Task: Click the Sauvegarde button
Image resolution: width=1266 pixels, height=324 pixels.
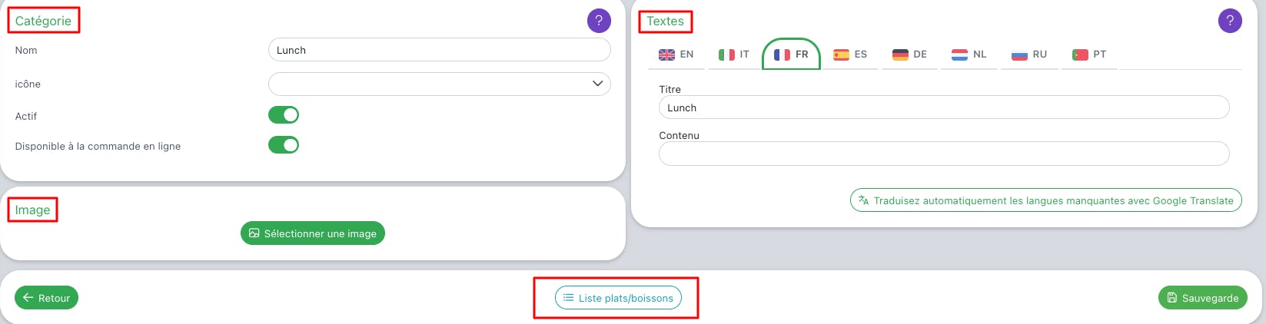Action: [x=1203, y=298]
